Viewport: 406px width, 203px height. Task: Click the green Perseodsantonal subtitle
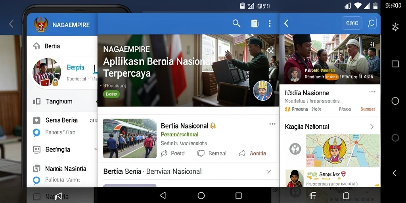pos(180,134)
